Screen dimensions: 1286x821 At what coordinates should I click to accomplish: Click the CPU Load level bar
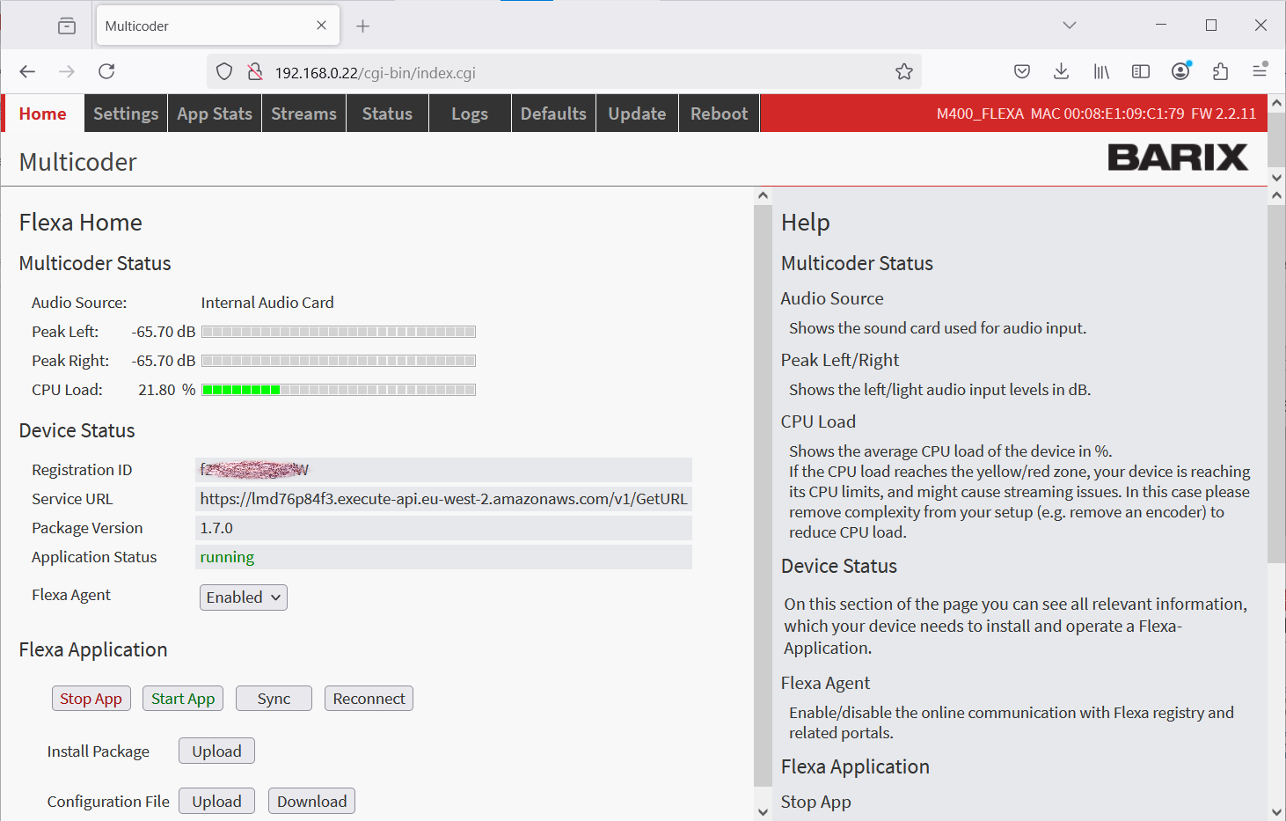tap(339, 390)
